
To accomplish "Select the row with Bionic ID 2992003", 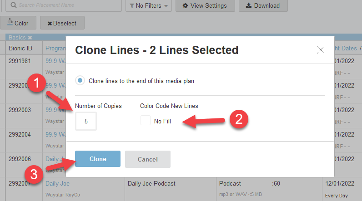I will 20,109.
